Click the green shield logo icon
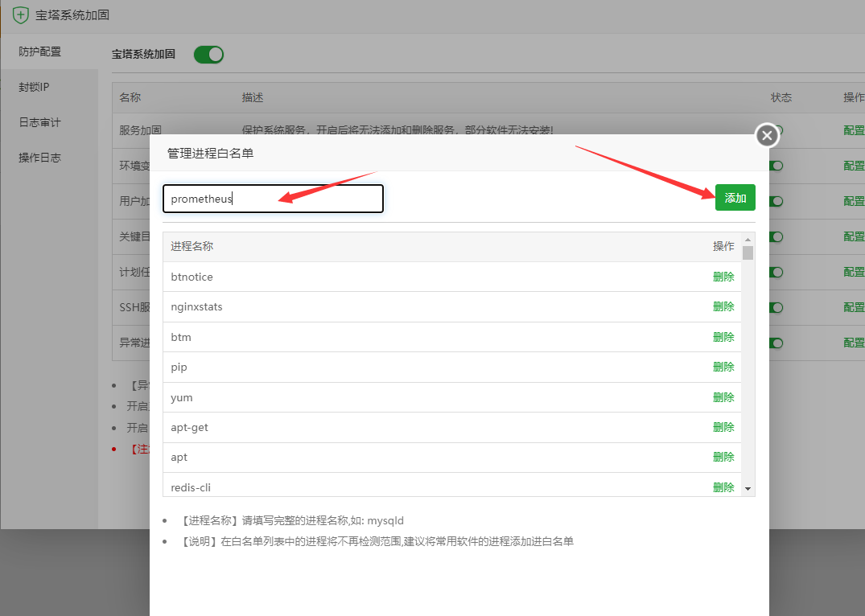This screenshot has height=616, width=865. coord(20,14)
